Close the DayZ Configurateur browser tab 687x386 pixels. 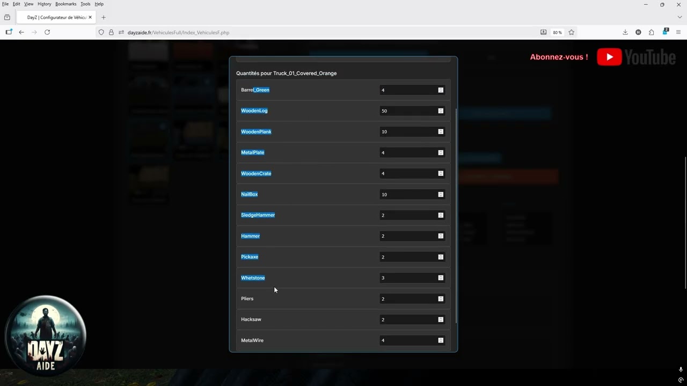coord(90,17)
